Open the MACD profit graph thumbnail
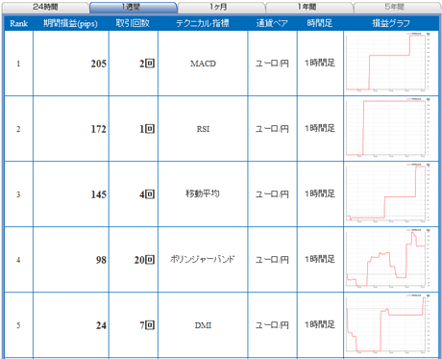This screenshot has height=359, width=442. coord(388,62)
